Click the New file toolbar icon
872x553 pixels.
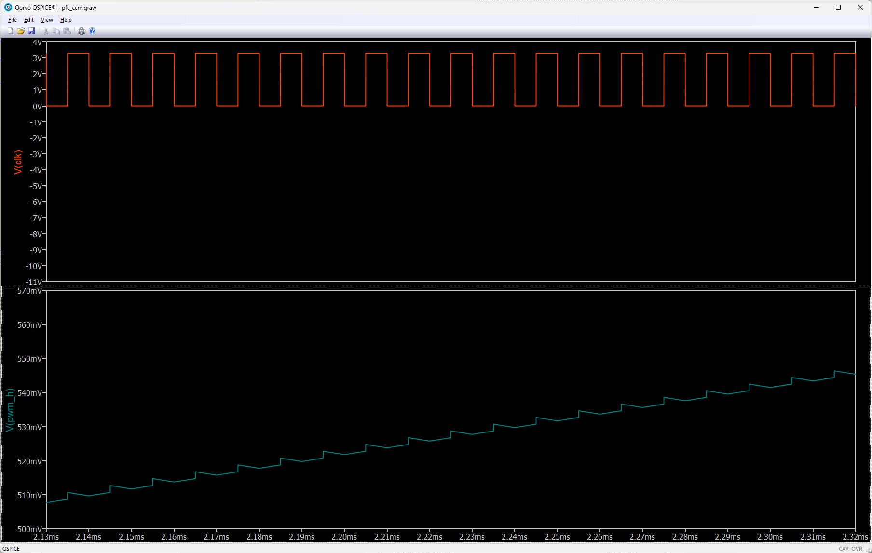point(10,31)
